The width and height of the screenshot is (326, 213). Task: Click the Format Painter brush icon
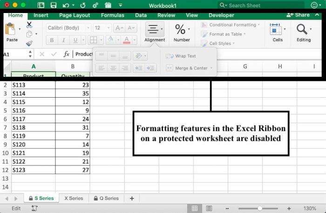(x=29, y=43)
